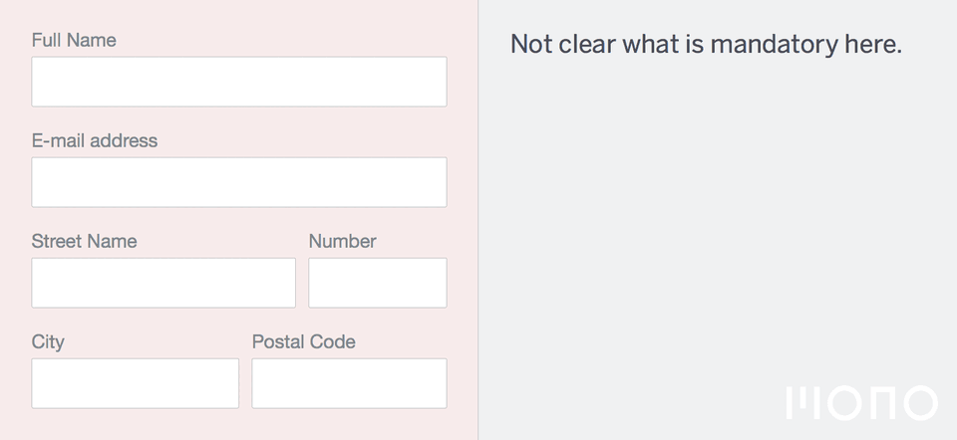Click the City label
The width and height of the screenshot is (957, 440).
point(48,341)
